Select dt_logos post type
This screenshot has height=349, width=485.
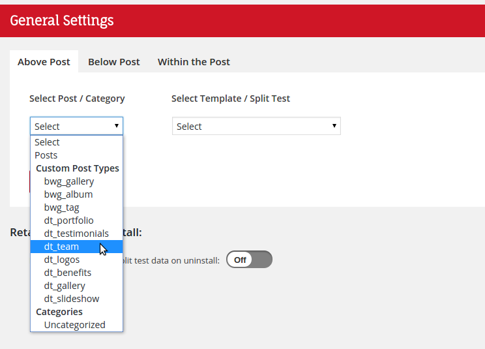(76, 260)
